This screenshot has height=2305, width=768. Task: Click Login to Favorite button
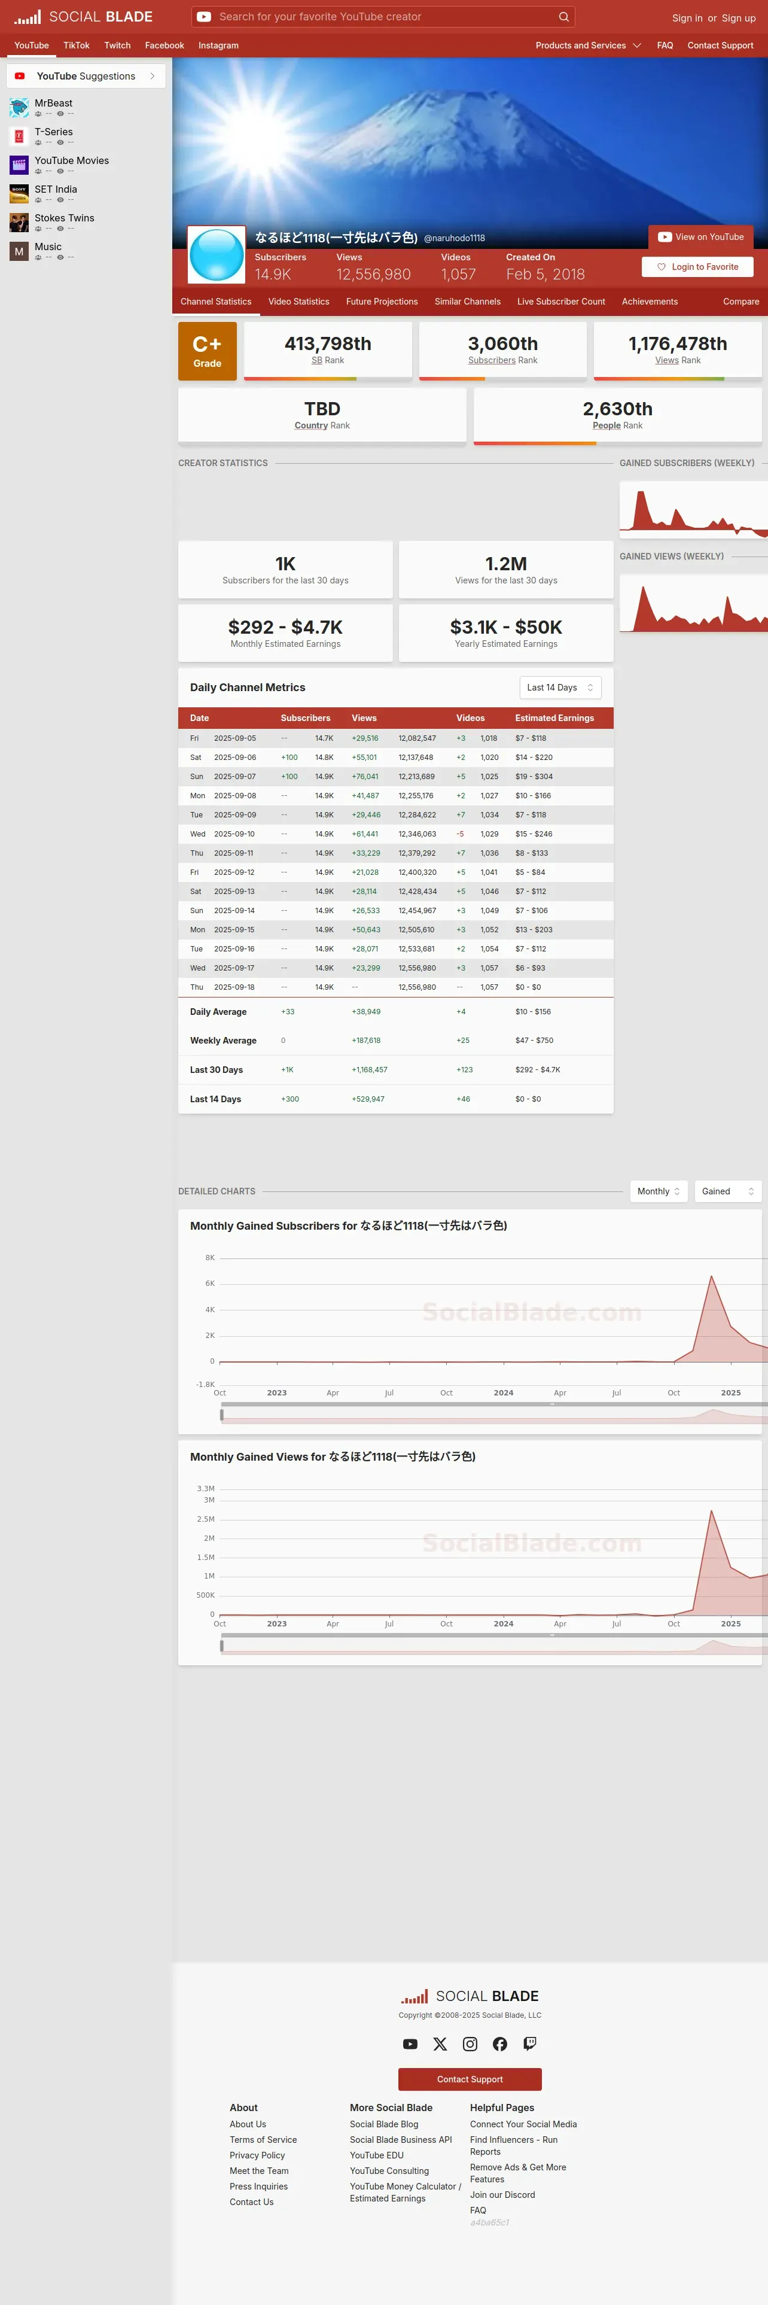697,267
